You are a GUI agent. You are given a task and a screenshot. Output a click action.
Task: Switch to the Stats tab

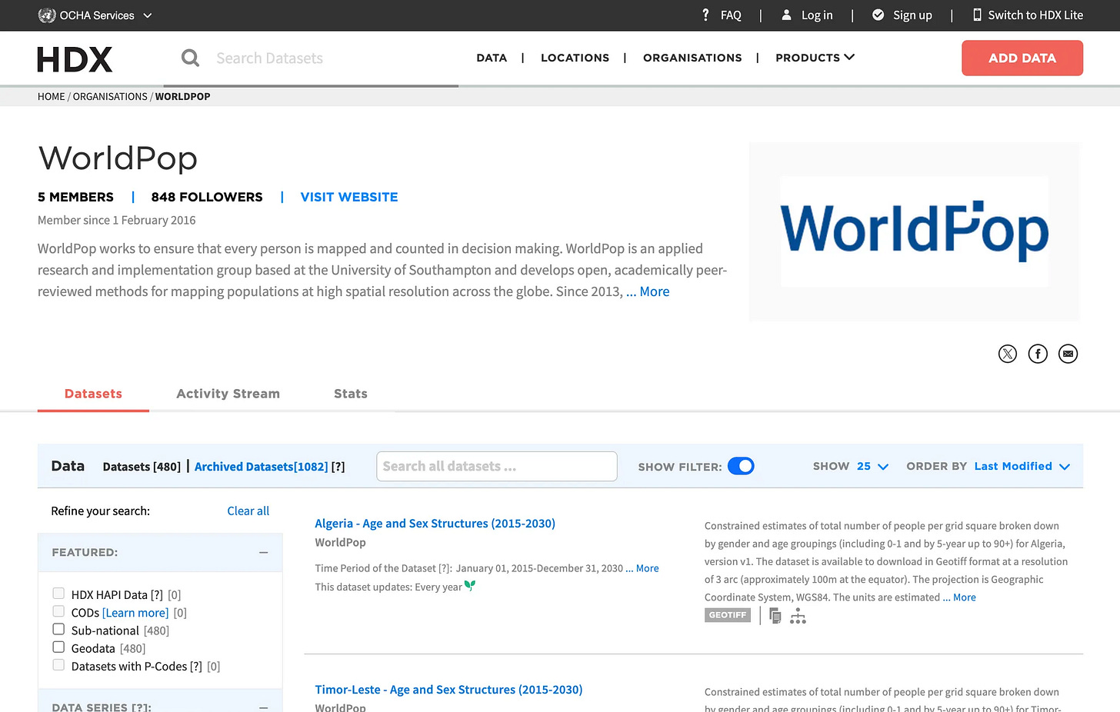[x=351, y=394]
